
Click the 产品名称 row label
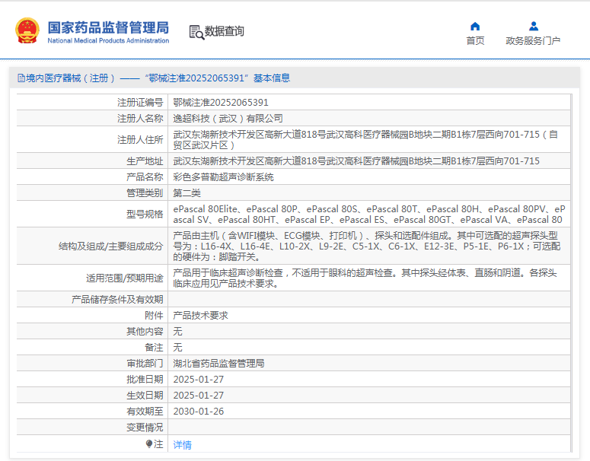[x=145, y=176]
